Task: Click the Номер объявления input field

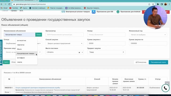Action: [x=106, y=35]
